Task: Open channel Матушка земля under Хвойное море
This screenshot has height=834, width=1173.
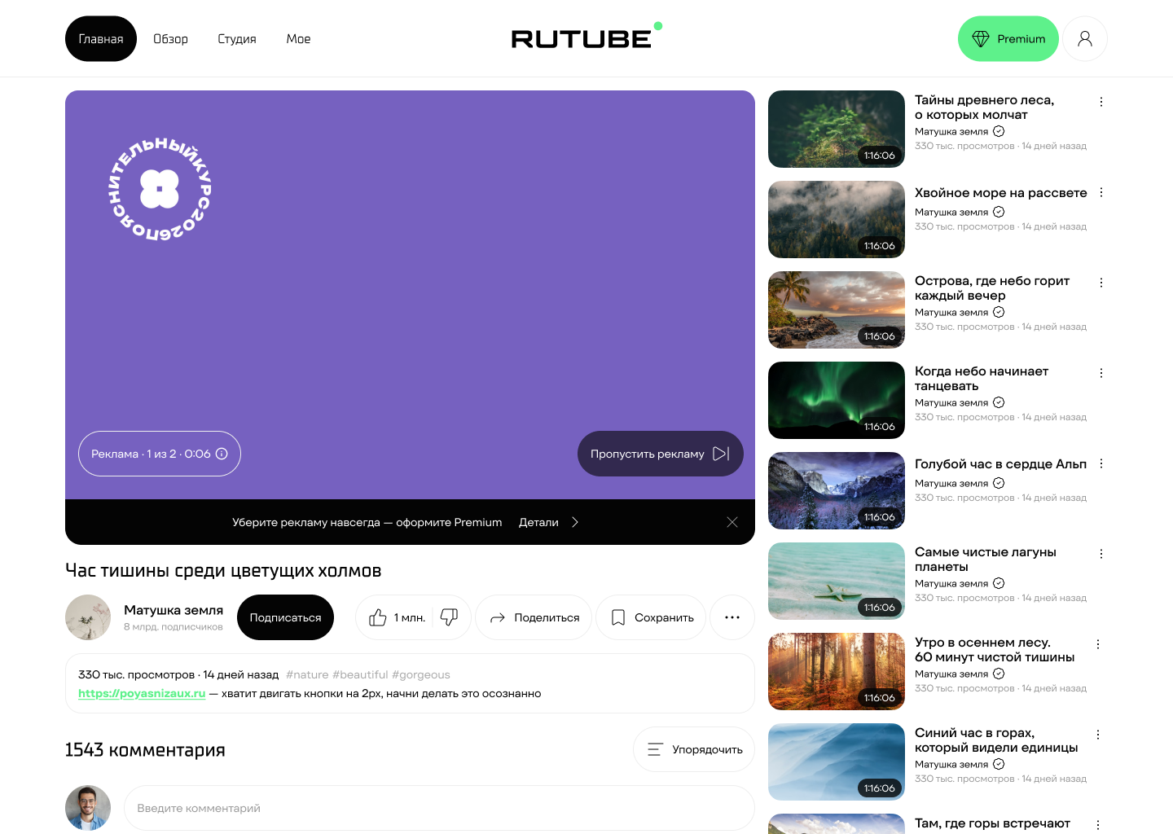Action: (951, 212)
